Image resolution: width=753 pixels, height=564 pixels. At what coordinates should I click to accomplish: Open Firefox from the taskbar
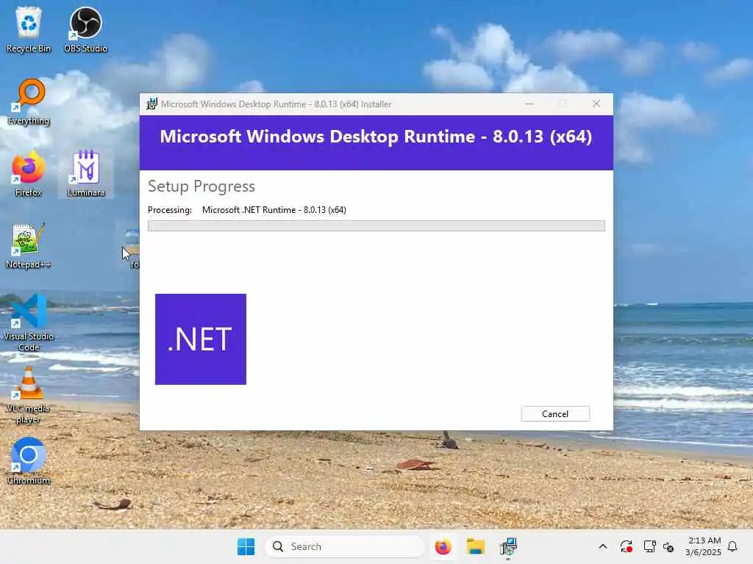point(443,546)
